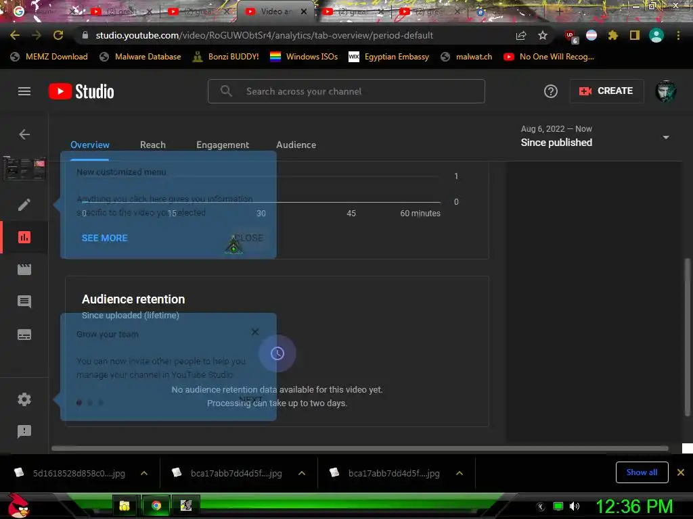Reload the page
The width and height of the screenshot is (693, 519).
tap(58, 35)
